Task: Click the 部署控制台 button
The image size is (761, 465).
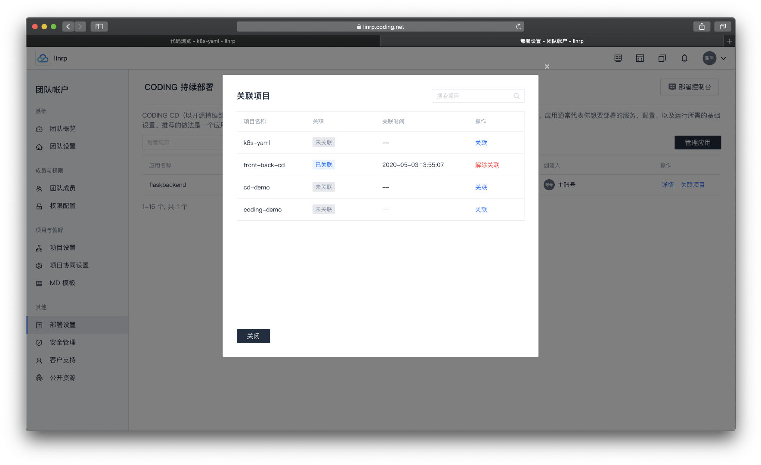Action: pyautogui.click(x=689, y=87)
